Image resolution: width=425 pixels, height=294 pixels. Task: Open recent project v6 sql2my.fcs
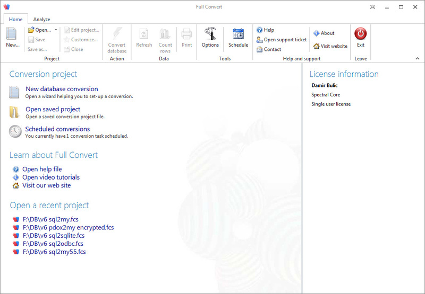coord(50,219)
